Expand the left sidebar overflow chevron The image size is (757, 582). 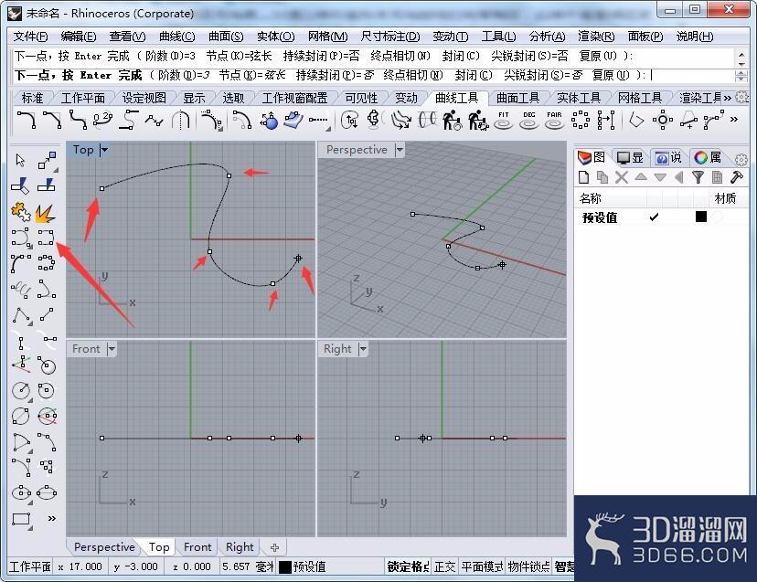coord(52,519)
